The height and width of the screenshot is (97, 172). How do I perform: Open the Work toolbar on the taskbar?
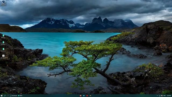[x=20, y=96]
